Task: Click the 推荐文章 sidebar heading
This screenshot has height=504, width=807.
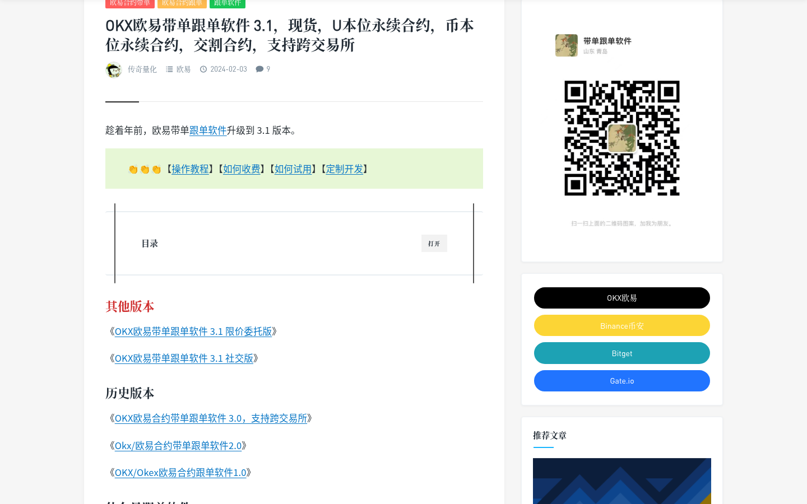Action: point(550,435)
